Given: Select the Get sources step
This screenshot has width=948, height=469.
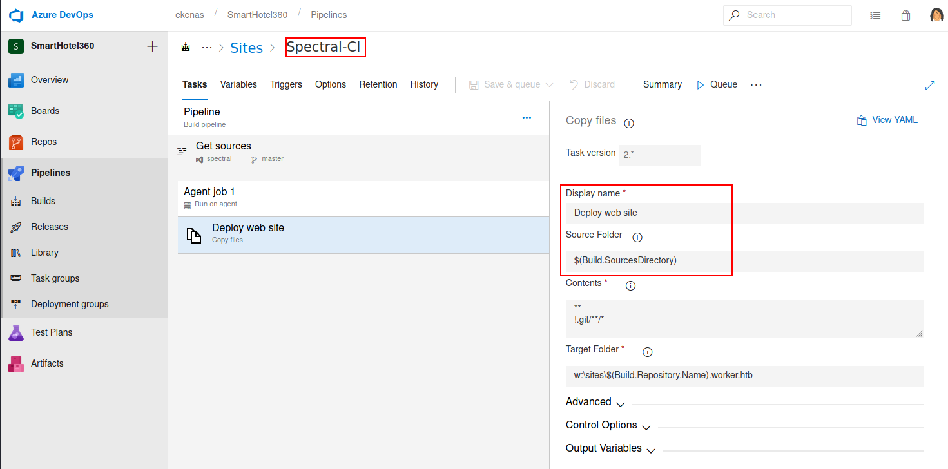Looking at the screenshot, I should tap(359, 152).
